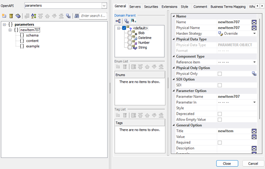265x169 pixels.
Task: Tick the Allow Empty Value checkbox
Action: click(x=220, y=119)
